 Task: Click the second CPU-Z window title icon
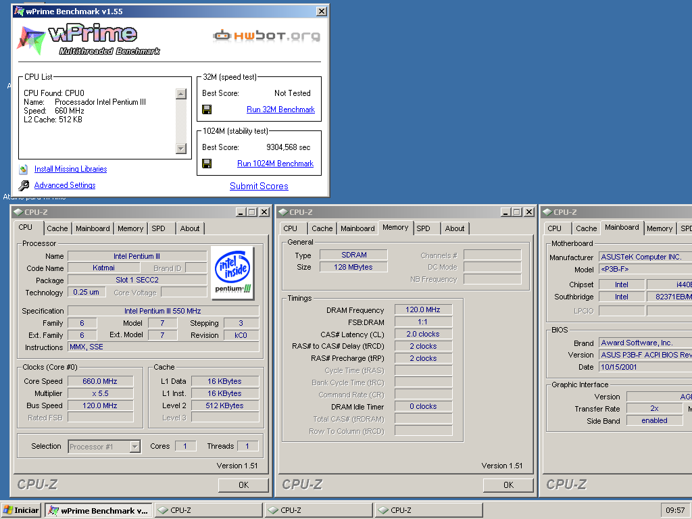click(283, 212)
